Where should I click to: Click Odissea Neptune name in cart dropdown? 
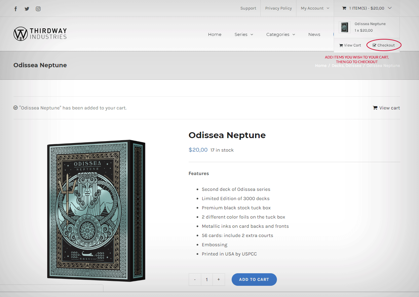(370, 24)
